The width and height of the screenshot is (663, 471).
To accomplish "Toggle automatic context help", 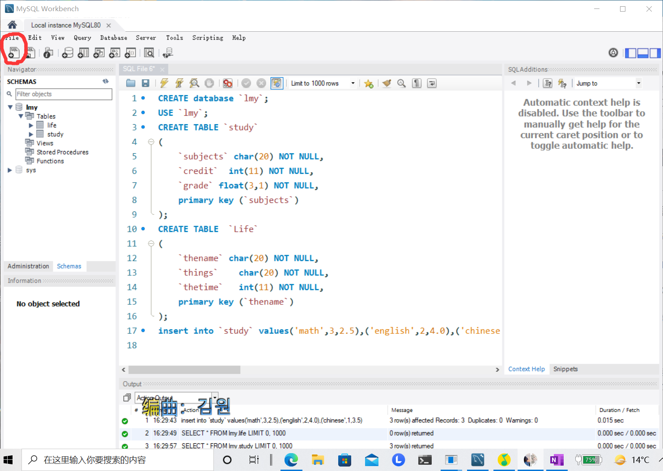I will click(562, 83).
